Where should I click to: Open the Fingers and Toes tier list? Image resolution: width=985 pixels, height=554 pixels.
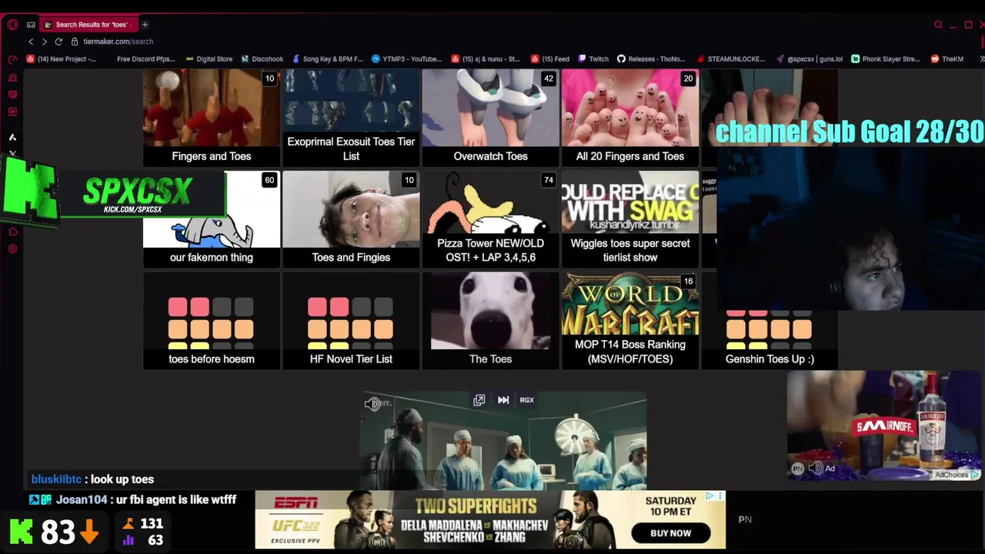coord(212,117)
